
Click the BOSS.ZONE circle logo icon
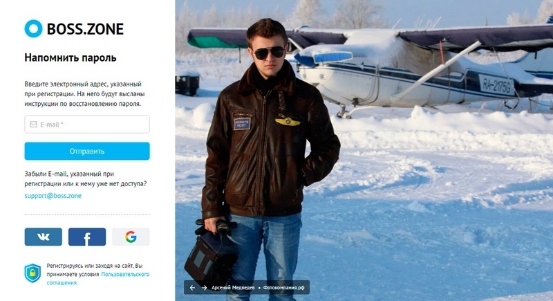coord(33,28)
